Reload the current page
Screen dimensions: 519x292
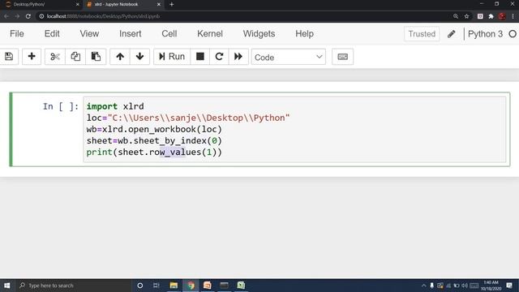pos(28,16)
